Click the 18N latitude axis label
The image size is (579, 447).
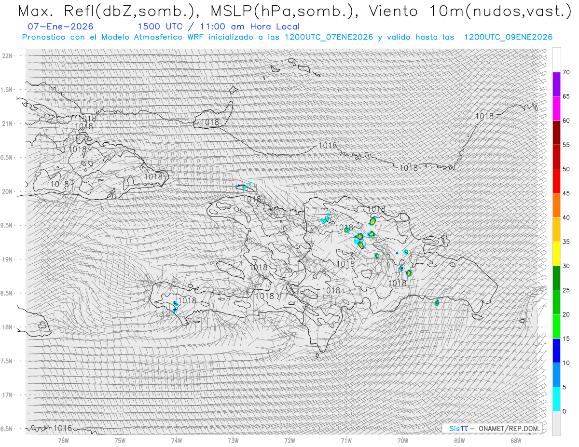coord(7,327)
